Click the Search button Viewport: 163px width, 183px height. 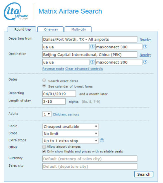click(x=144, y=174)
